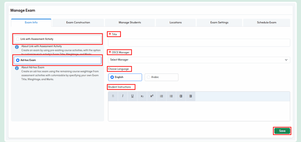Choose English as the exam language
The image size is (301, 142).
112,77
